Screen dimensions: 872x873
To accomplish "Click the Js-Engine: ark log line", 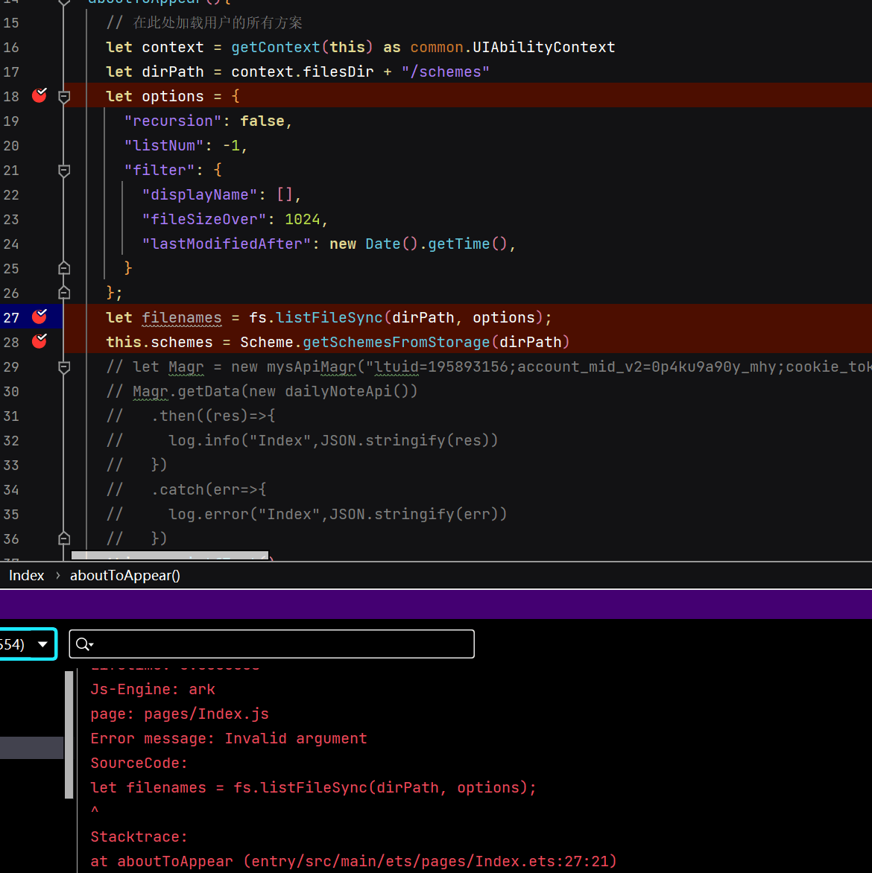I will [153, 689].
